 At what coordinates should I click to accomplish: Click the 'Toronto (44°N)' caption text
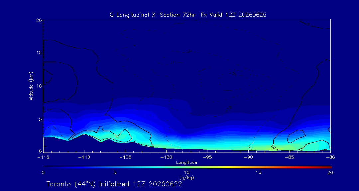(72, 184)
